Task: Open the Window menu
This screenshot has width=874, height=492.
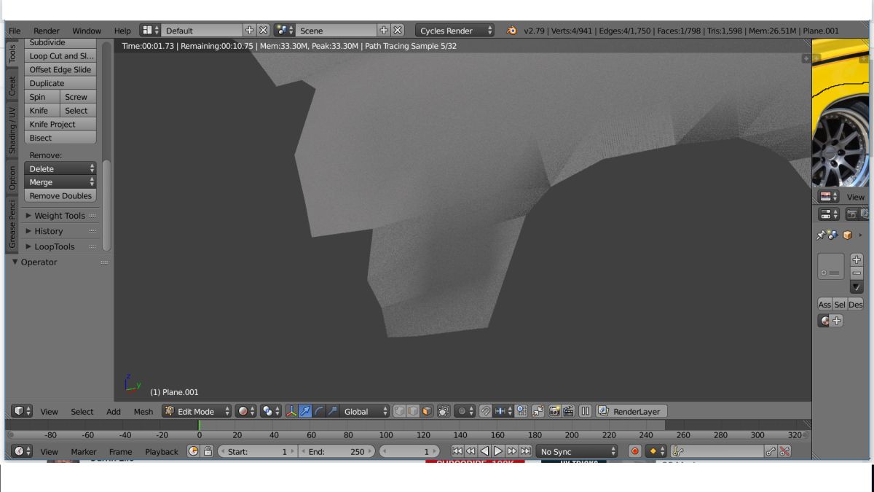Action: point(87,31)
